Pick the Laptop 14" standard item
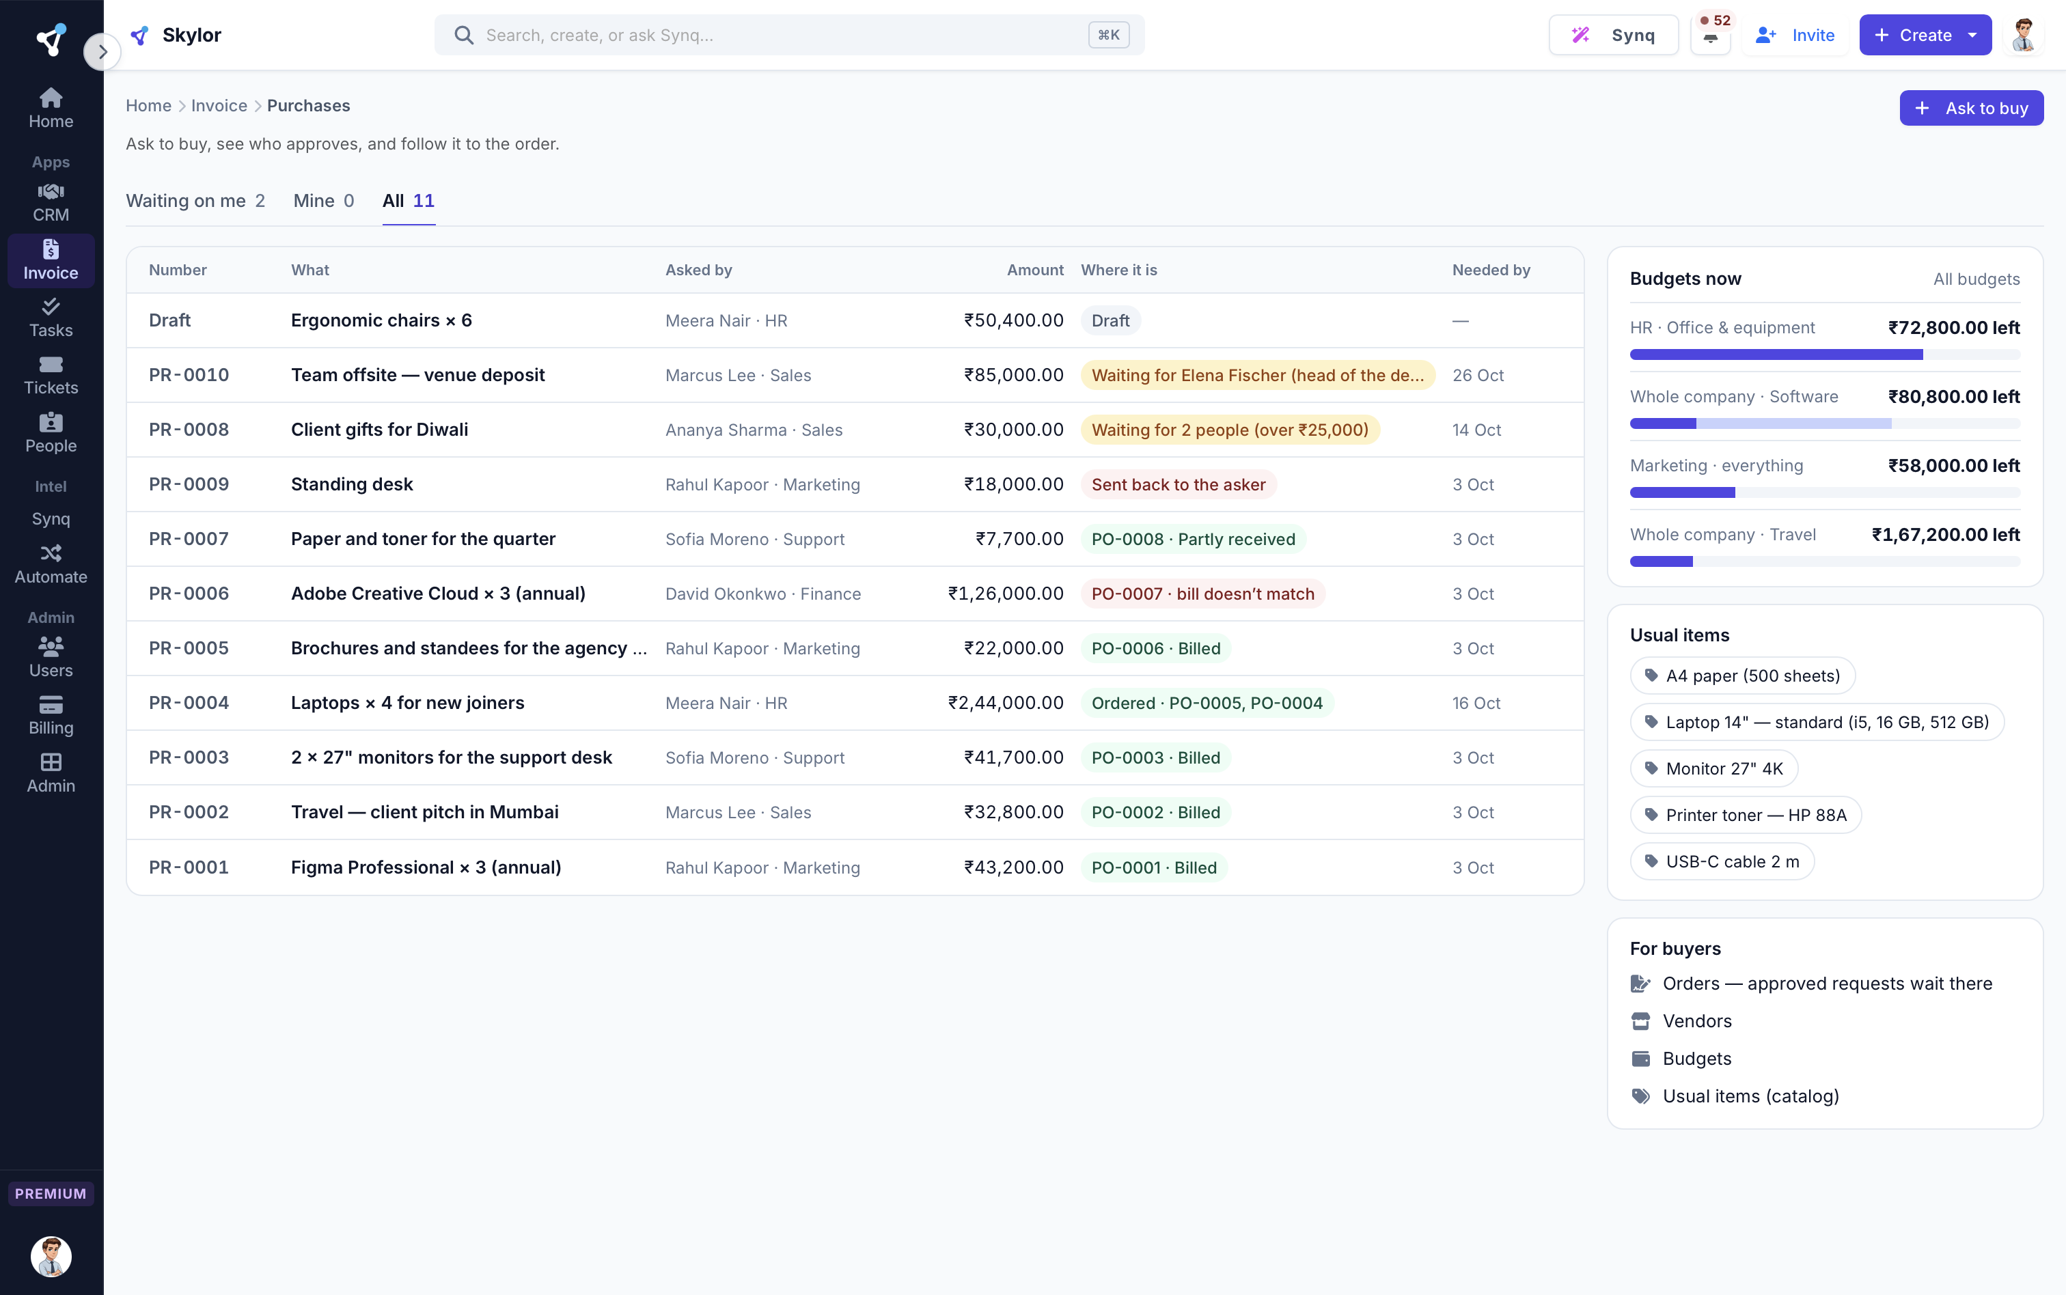The height and width of the screenshot is (1295, 2066). pyautogui.click(x=1817, y=722)
